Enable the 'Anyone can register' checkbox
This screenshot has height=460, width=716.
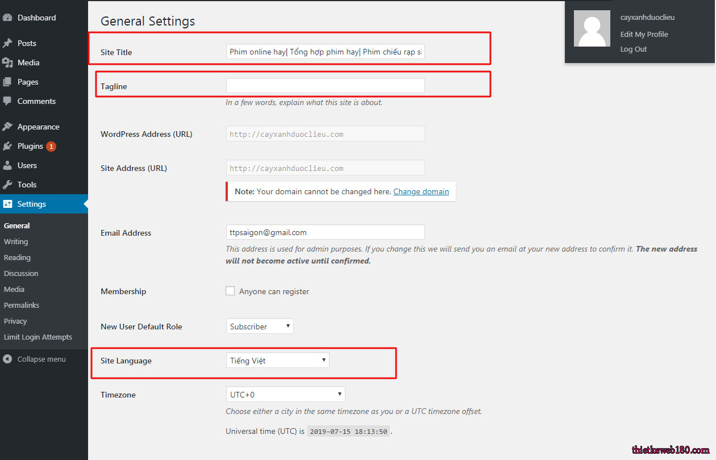(230, 291)
